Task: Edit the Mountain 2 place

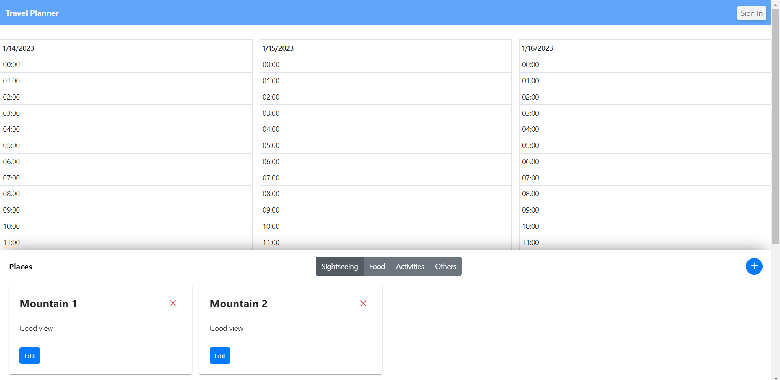Action: [219, 355]
